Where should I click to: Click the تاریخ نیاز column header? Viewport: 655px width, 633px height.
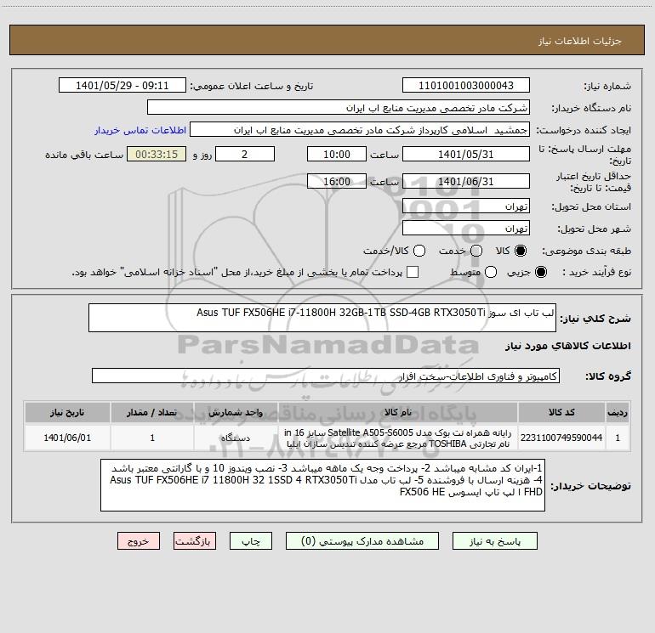[x=67, y=412]
